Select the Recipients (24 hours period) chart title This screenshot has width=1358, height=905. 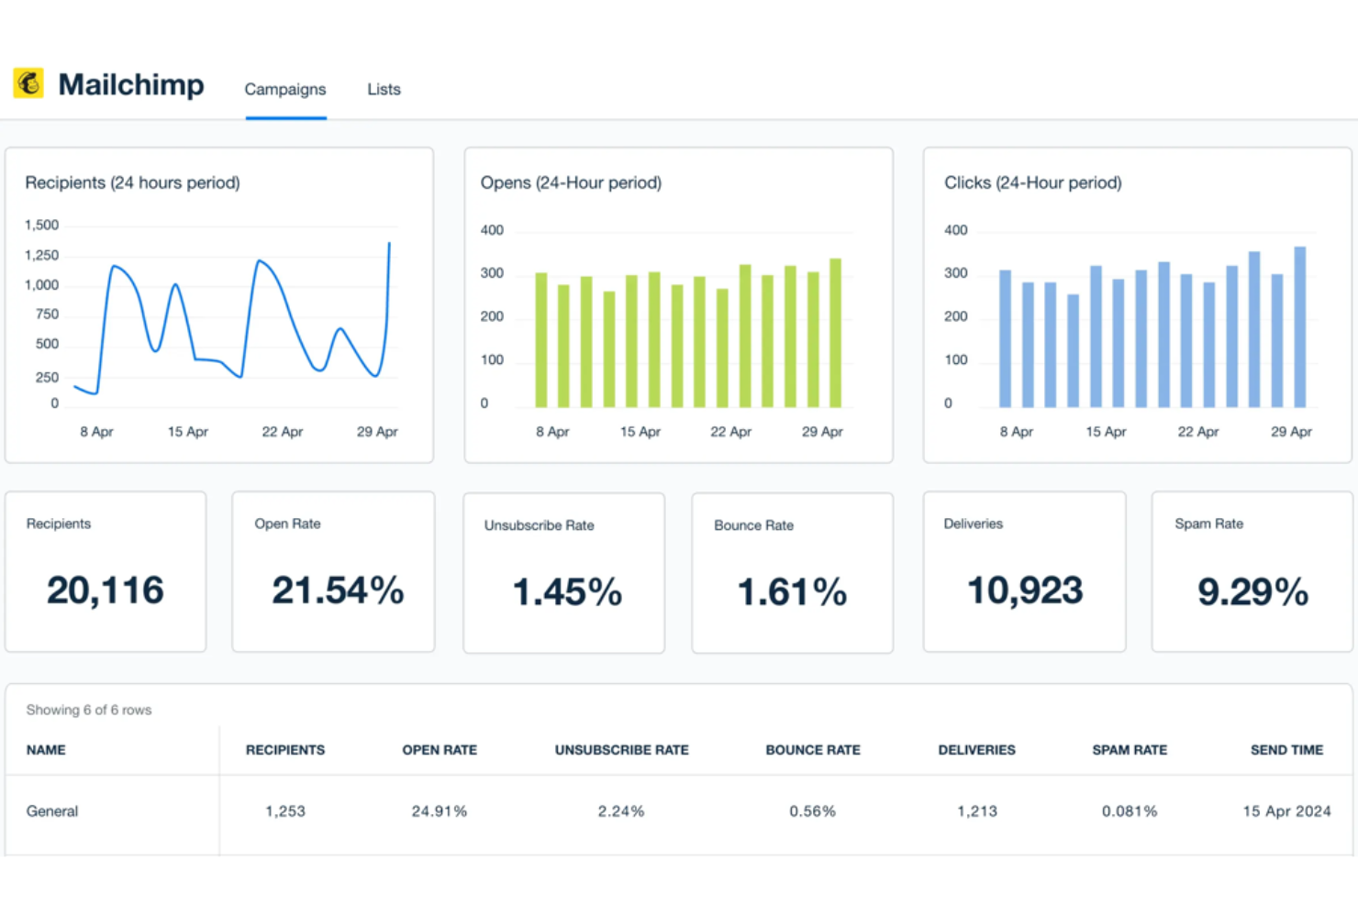tap(132, 182)
